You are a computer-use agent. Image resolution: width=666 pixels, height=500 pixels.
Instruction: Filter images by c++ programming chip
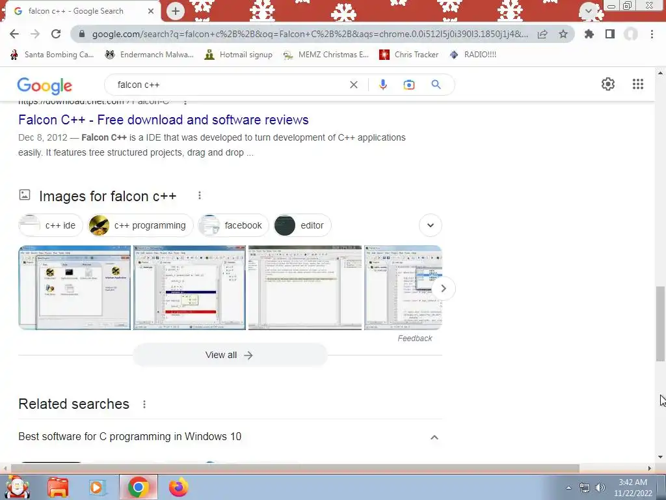tap(140, 225)
